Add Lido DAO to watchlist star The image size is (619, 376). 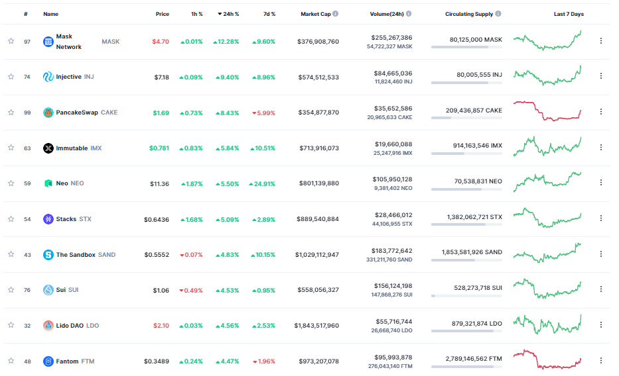(11, 325)
